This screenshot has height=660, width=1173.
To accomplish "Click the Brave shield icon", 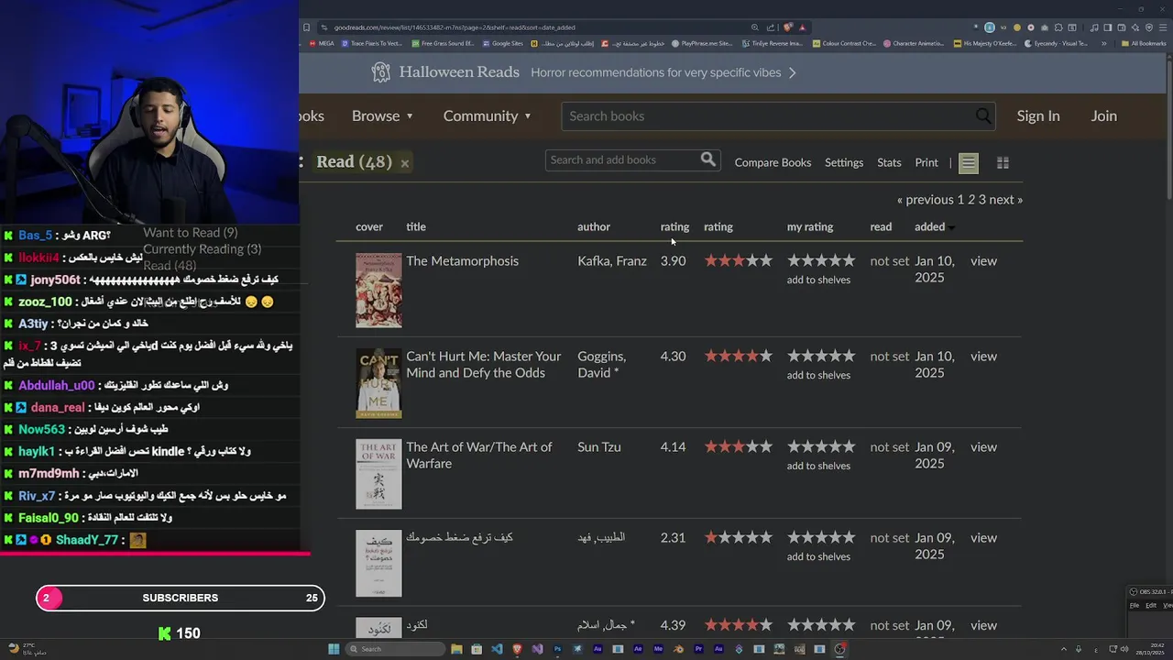I will pos(788,27).
